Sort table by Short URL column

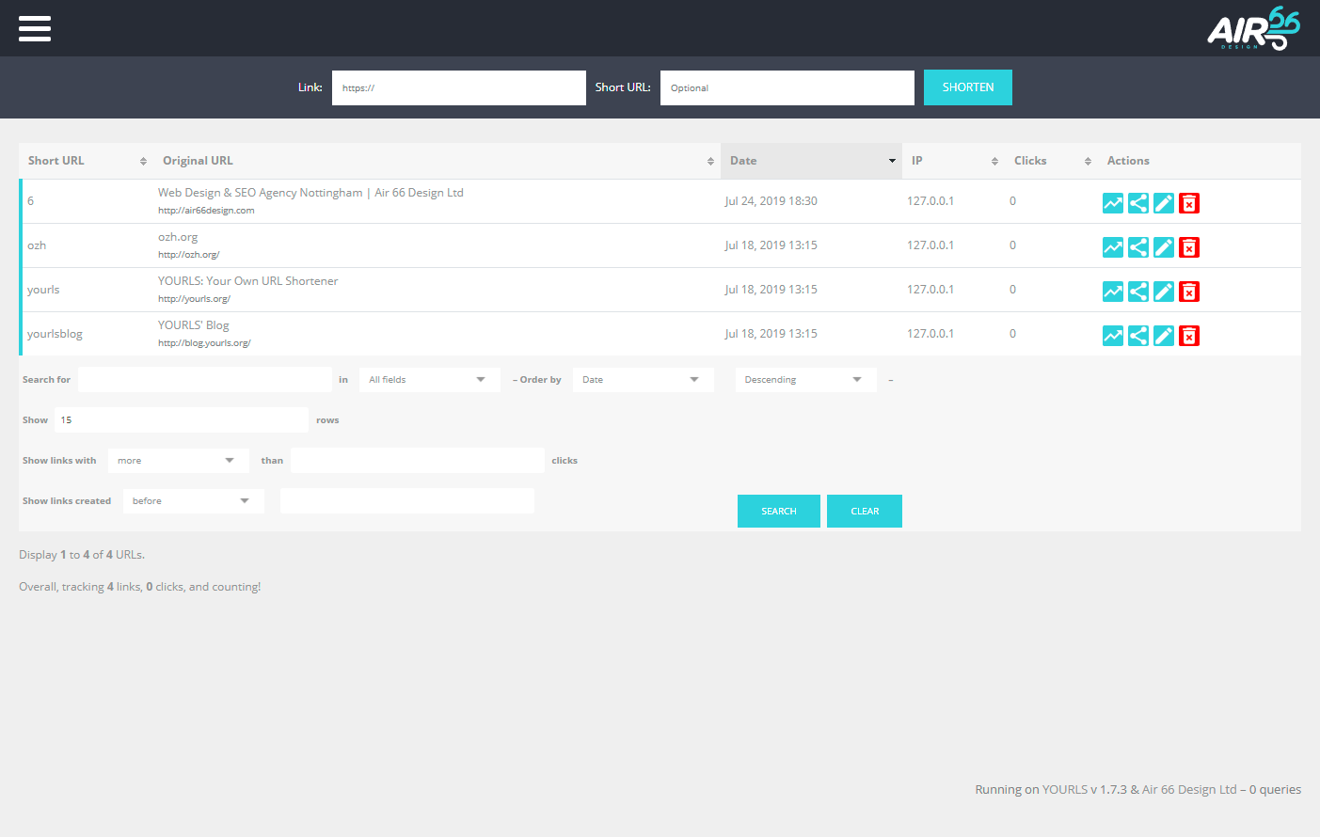coord(86,161)
